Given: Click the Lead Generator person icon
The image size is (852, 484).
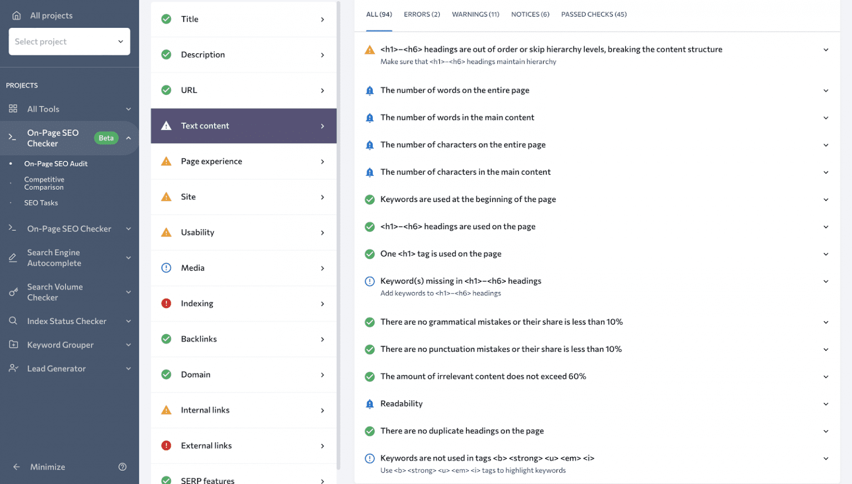Looking at the screenshot, I should point(13,368).
